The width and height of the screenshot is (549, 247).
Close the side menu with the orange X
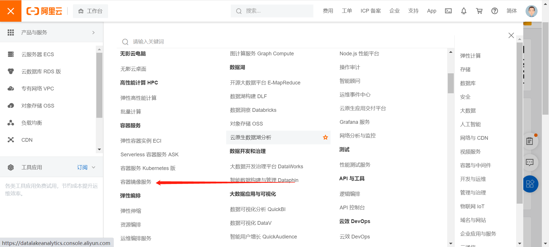click(x=11, y=11)
